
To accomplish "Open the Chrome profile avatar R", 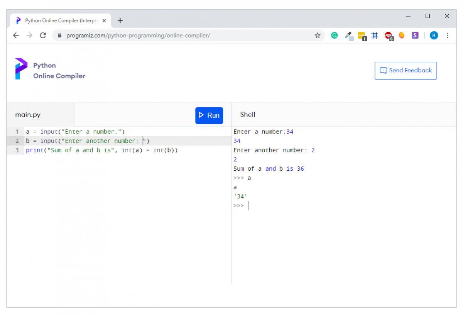I will 434,35.
